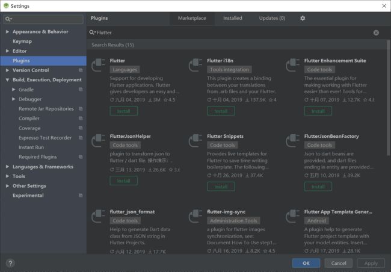
Task: Click the flutter-img-sync plugin icon
Action: point(195,216)
